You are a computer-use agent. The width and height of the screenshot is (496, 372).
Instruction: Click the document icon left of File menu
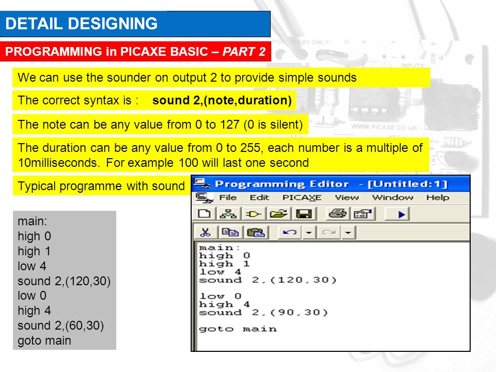(x=204, y=197)
